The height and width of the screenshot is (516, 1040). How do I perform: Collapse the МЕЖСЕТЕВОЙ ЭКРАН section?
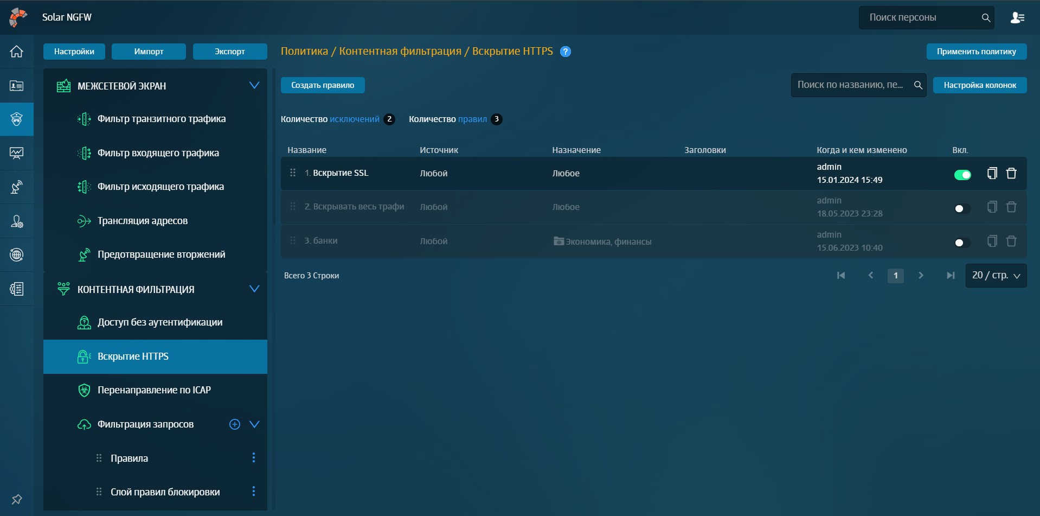(x=254, y=85)
